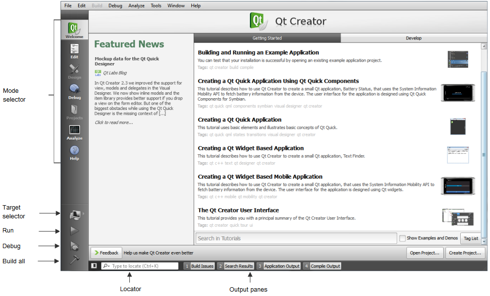This screenshot has height=296, width=490.
Task: Click Create Project button
Action: tap(465, 253)
